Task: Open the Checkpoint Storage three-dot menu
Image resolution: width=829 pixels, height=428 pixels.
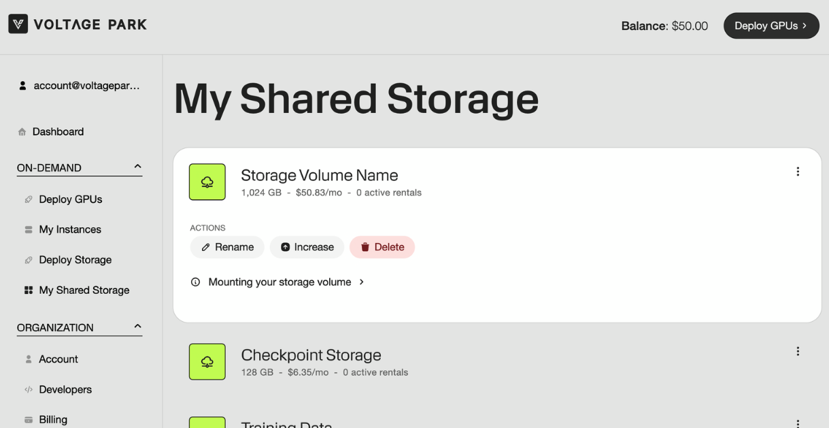Action: 798,351
